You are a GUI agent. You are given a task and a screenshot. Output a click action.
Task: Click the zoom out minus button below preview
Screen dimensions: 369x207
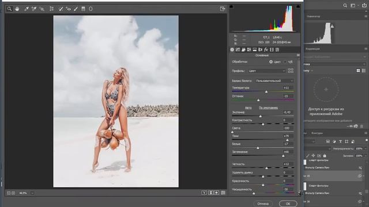point(9,193)
